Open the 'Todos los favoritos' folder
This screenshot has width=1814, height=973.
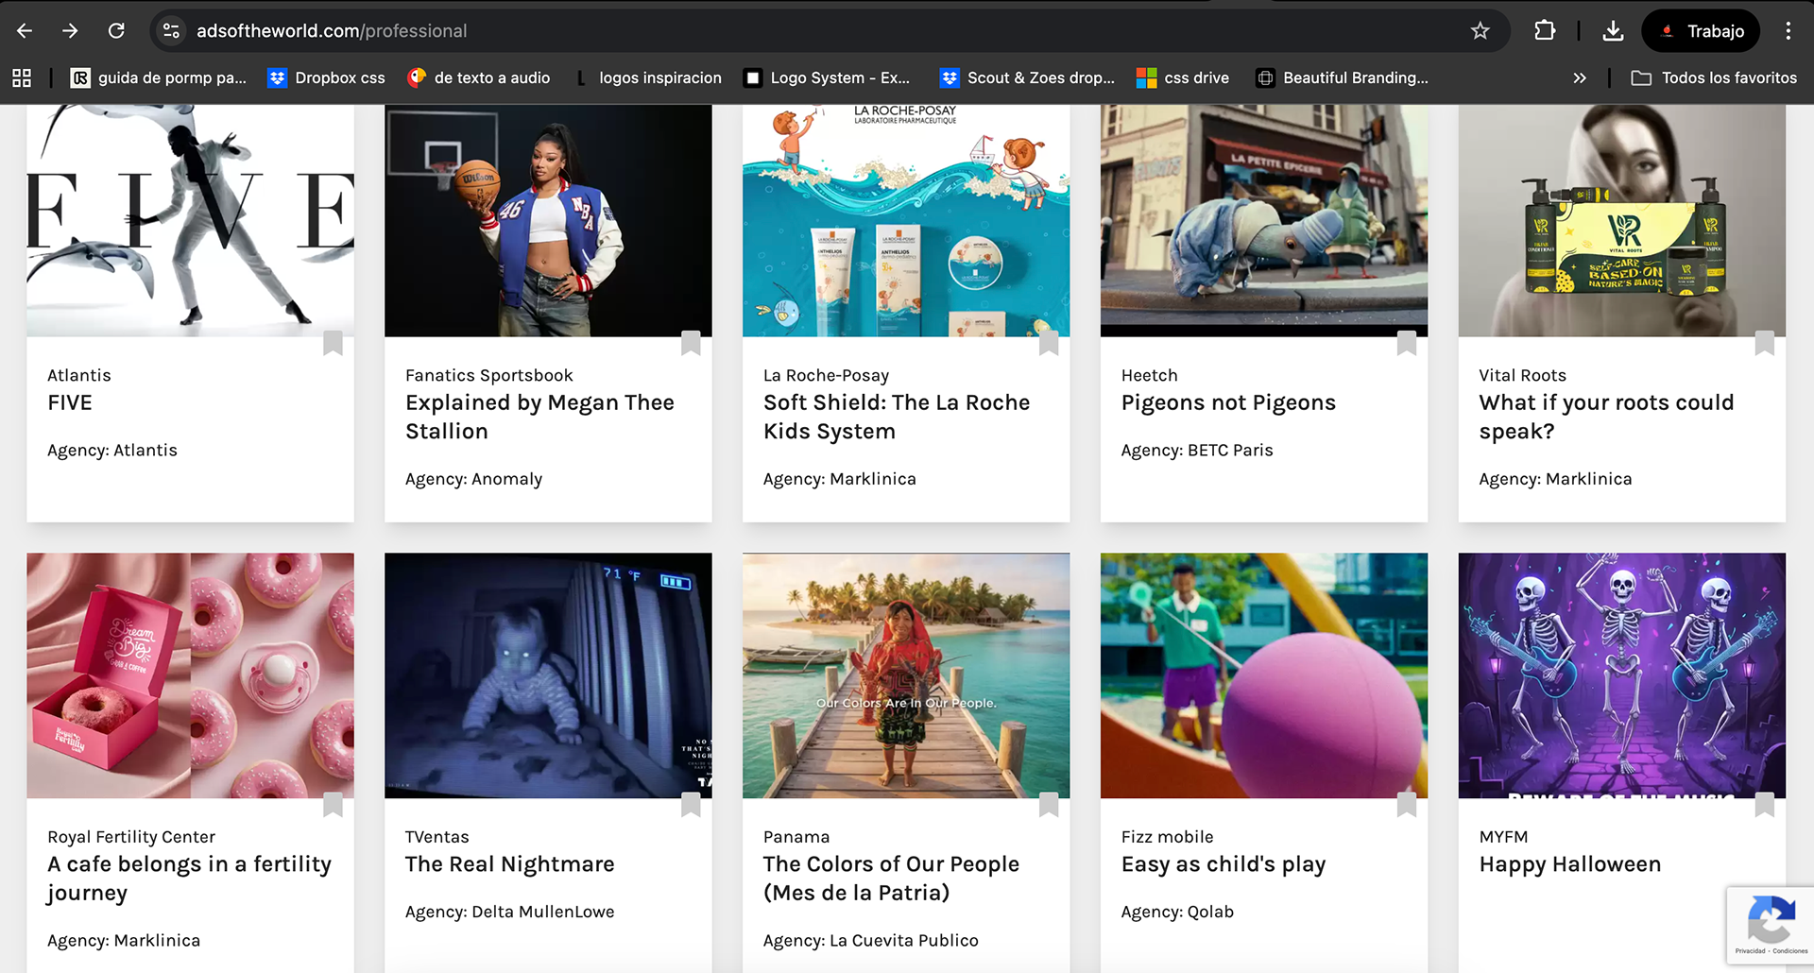point(1714,78)
